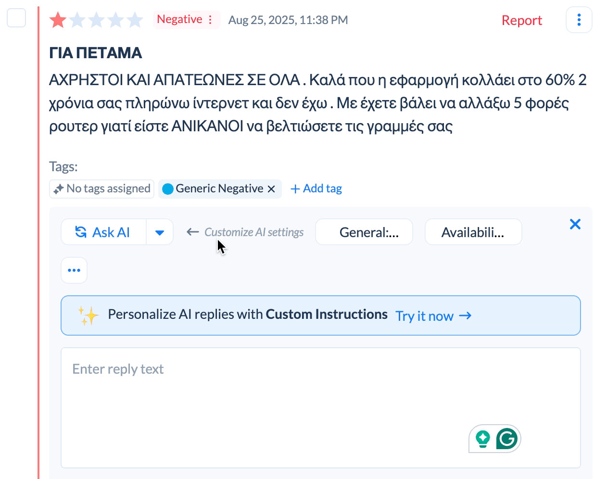Click Try it now link
The height and width of the screenshot is (479, 607).
[433, 316]
